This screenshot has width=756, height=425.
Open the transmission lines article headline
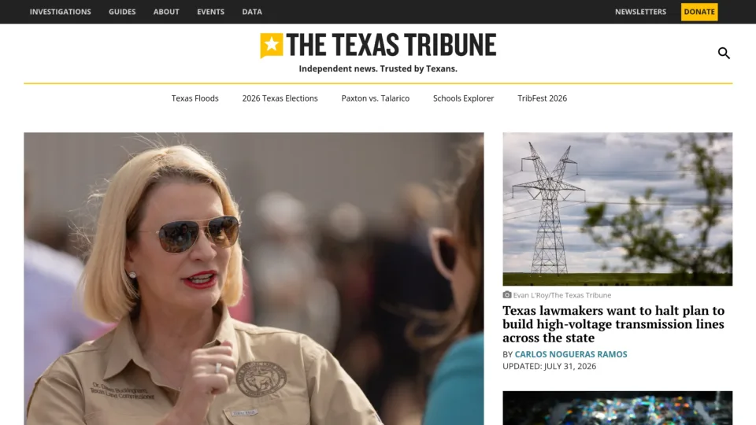(613, 323)
